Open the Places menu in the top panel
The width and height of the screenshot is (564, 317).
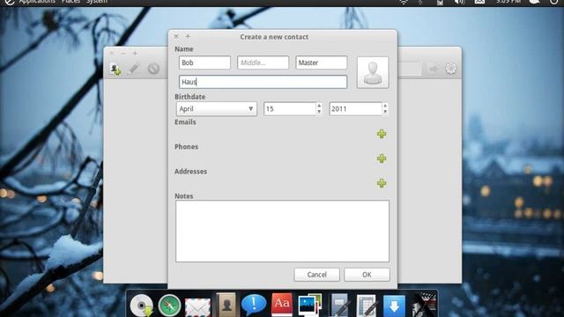(70, 2)
